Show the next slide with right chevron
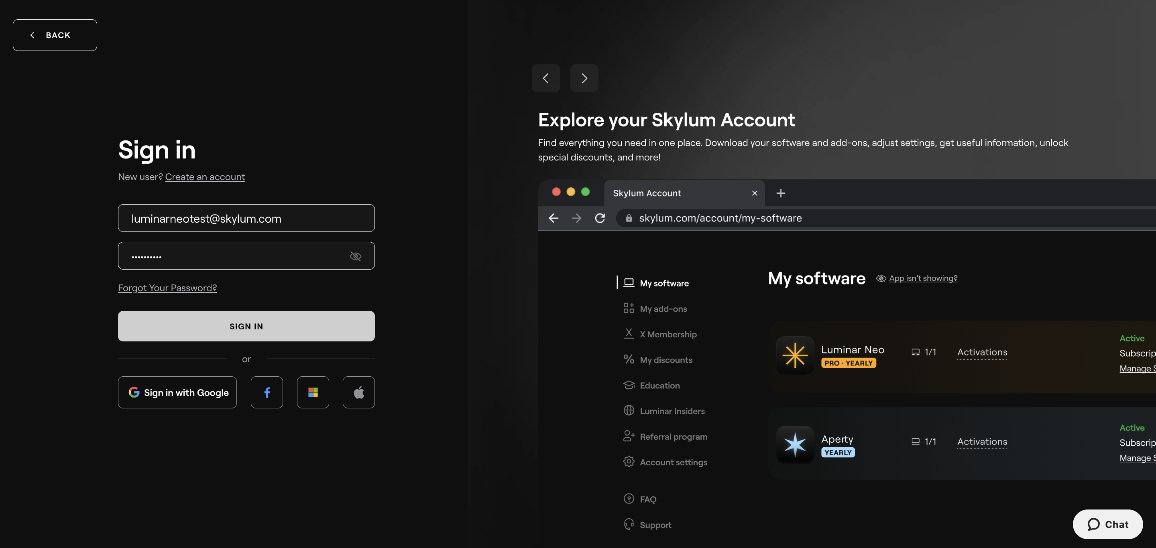1156x548 pixels. pos(584,78)
